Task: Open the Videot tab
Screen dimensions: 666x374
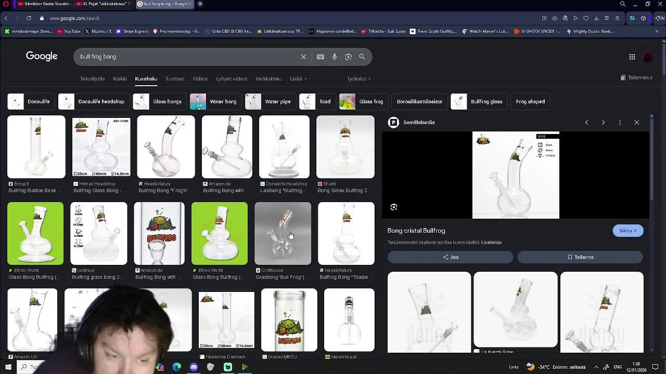Action: pyautogui.click(x=200, y=79)
